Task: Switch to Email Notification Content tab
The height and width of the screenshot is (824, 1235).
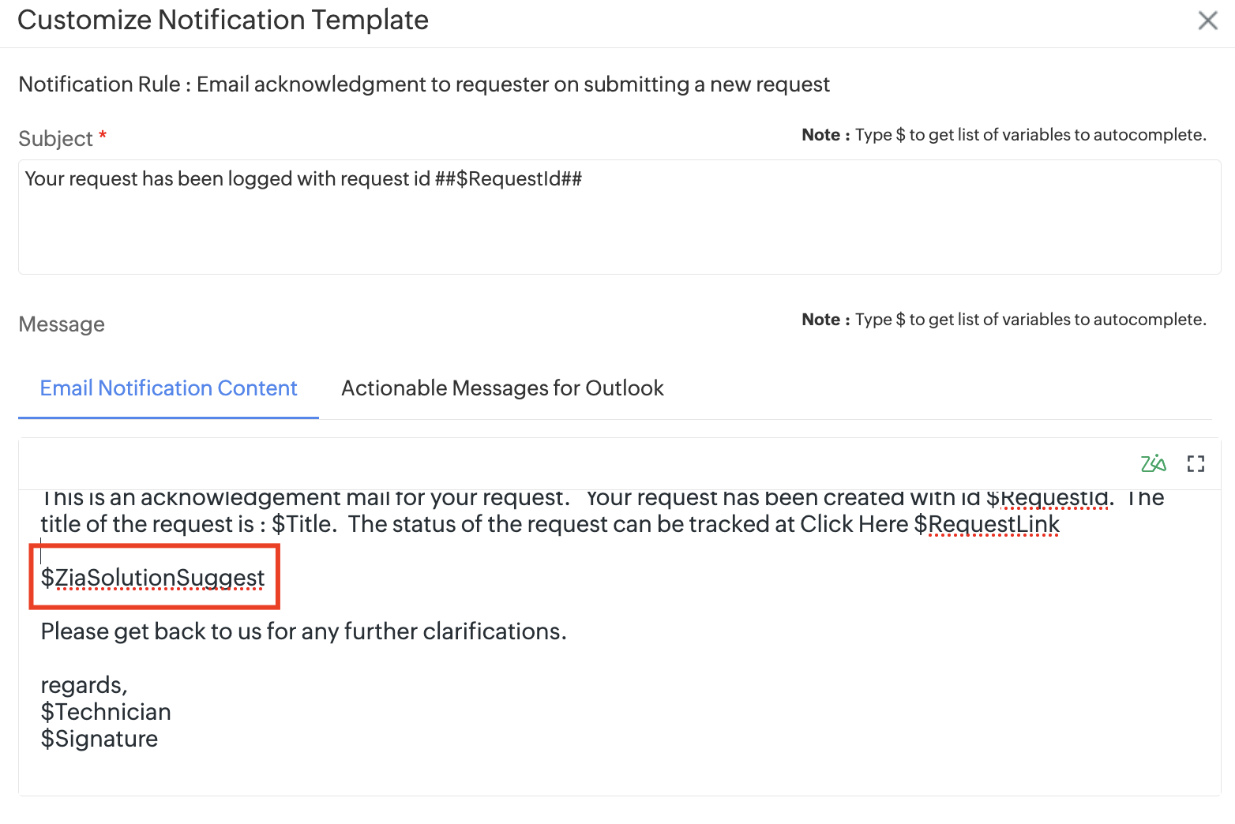Action: pyautogui.click(x=168, y=388)
